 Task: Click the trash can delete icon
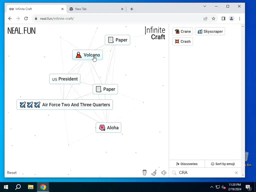coord(144,172)
